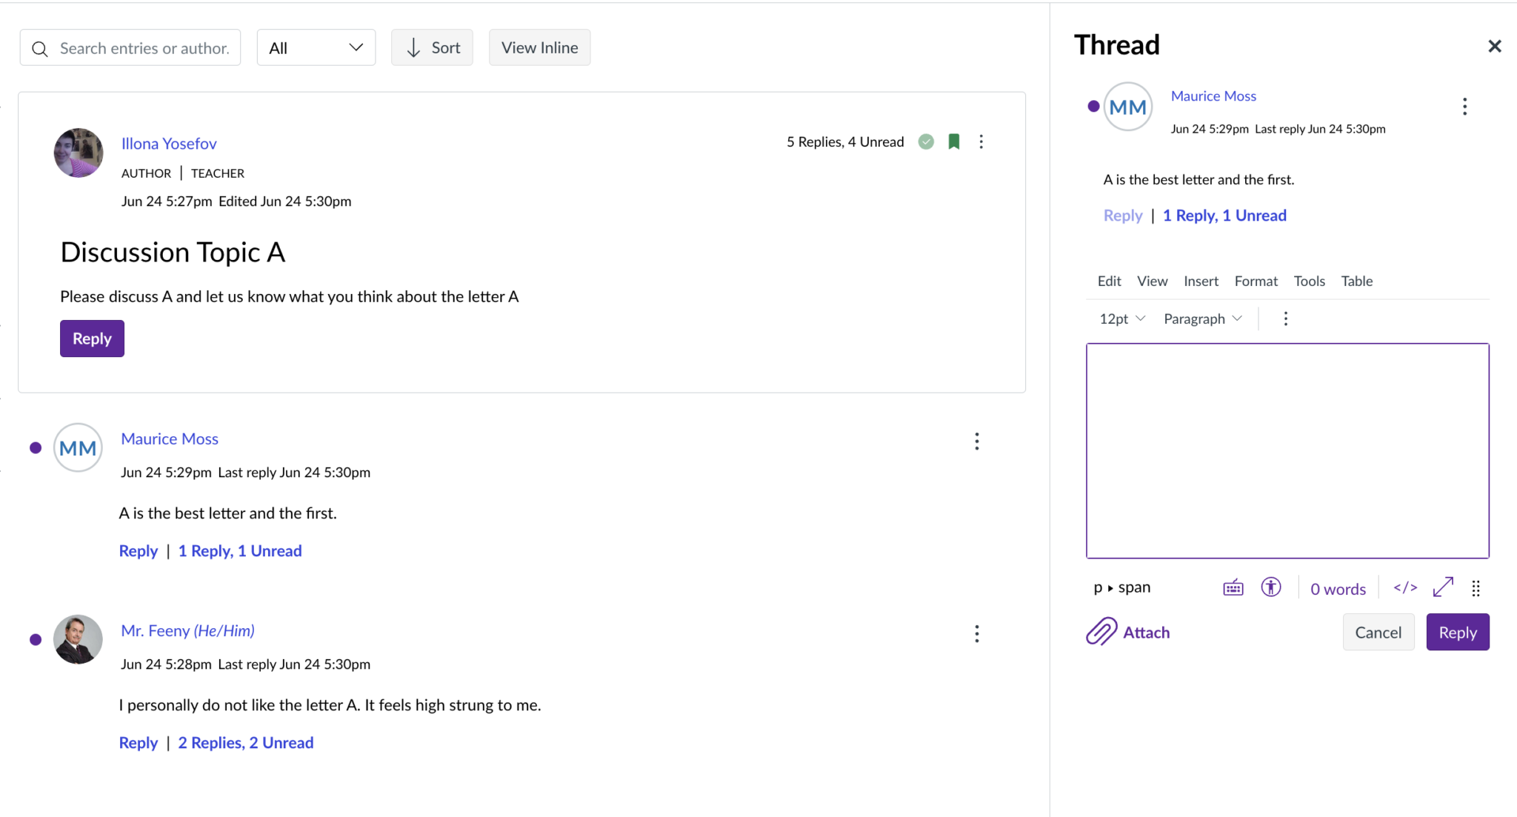Open the All filter dropdown

[x=316, y=47]
